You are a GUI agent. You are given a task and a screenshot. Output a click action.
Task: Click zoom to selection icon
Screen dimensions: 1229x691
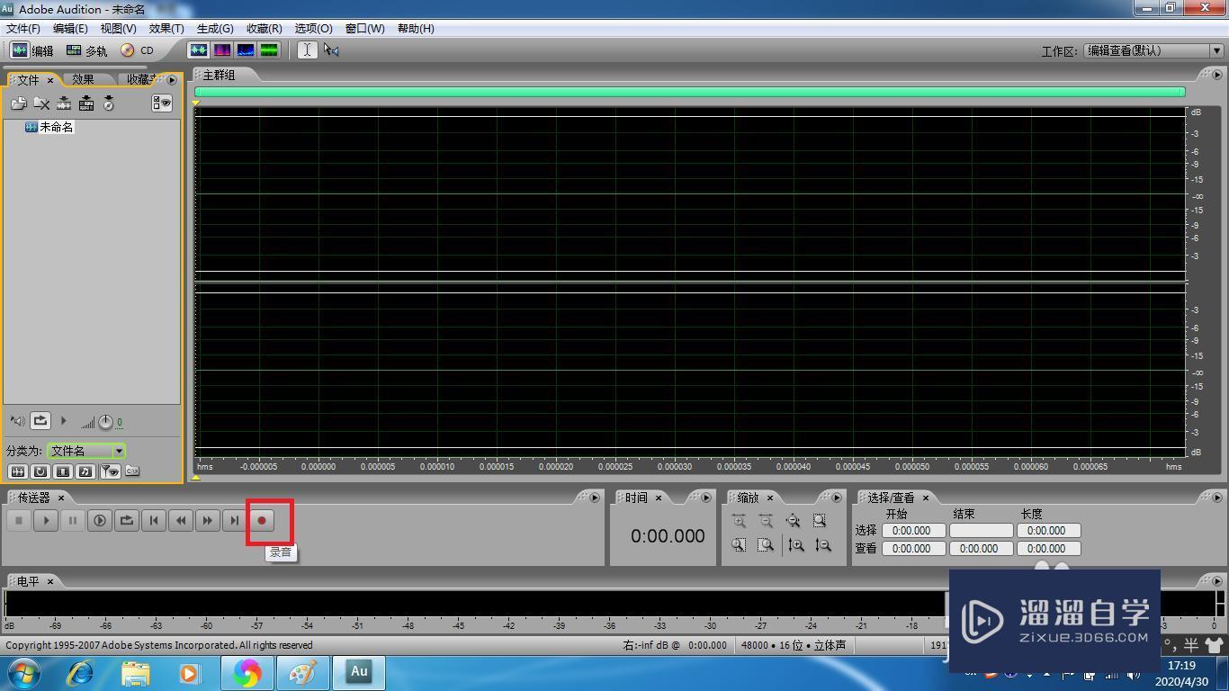click(x=820, y=521)
